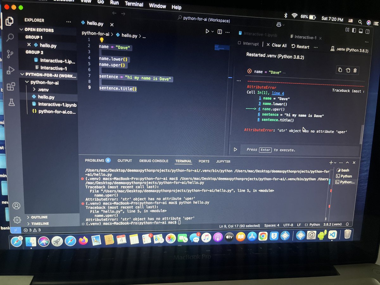Click the Restart kernel button

[300, 47]
